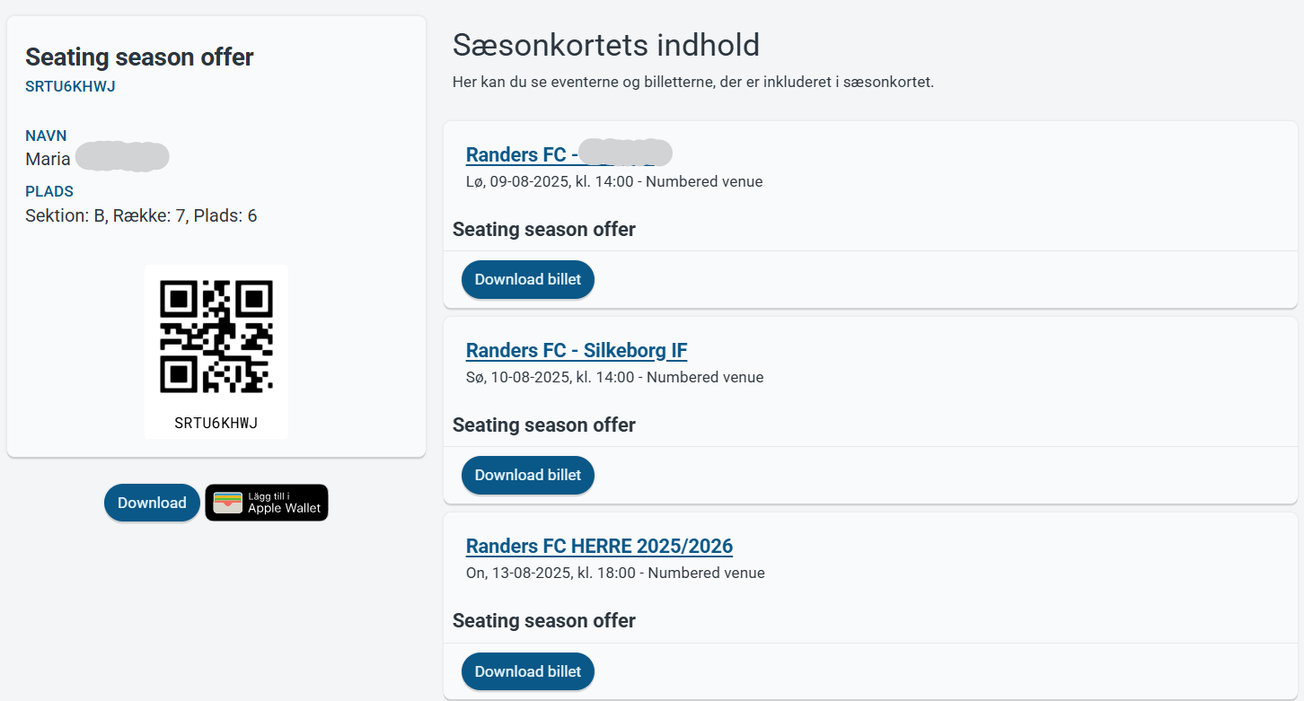Download billet for Silkeborg IF match
The height and width of the screenshot is (701, 1304).
click(528, 475)
